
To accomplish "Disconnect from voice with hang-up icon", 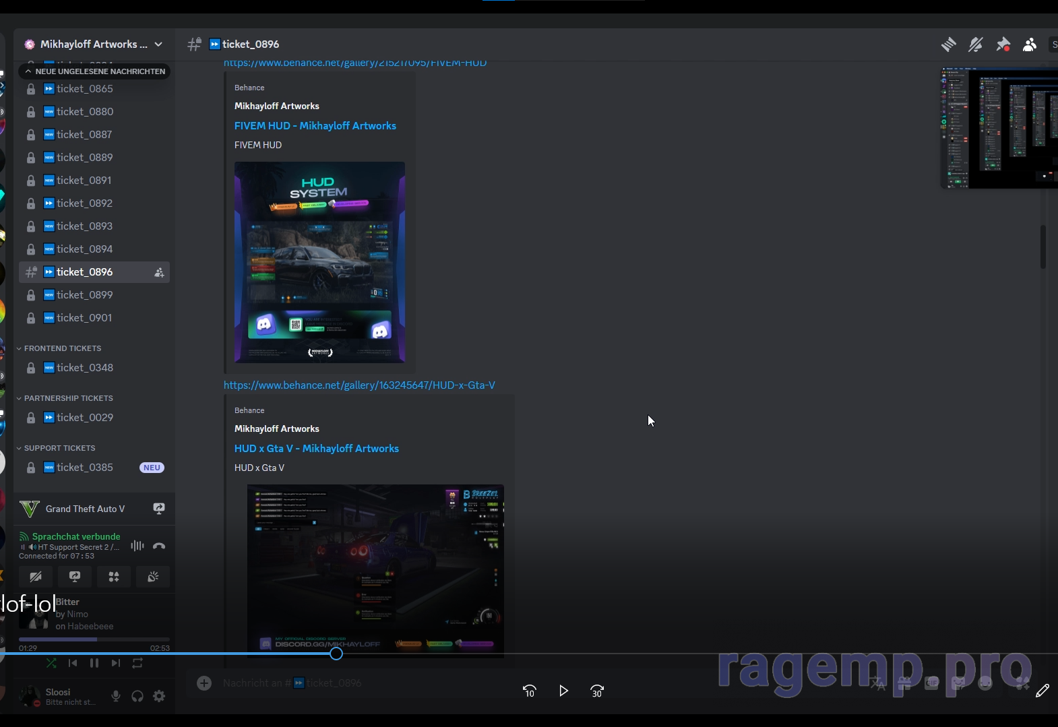I will [159, 546].
